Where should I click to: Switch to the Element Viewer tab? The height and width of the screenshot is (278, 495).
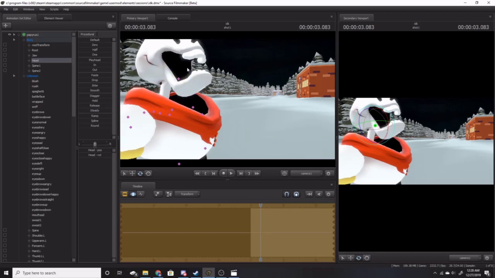(54, 18)
